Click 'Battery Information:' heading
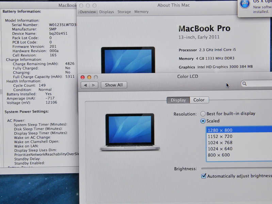This screenshot has height=204, width=272. click(x=22, y=12)
